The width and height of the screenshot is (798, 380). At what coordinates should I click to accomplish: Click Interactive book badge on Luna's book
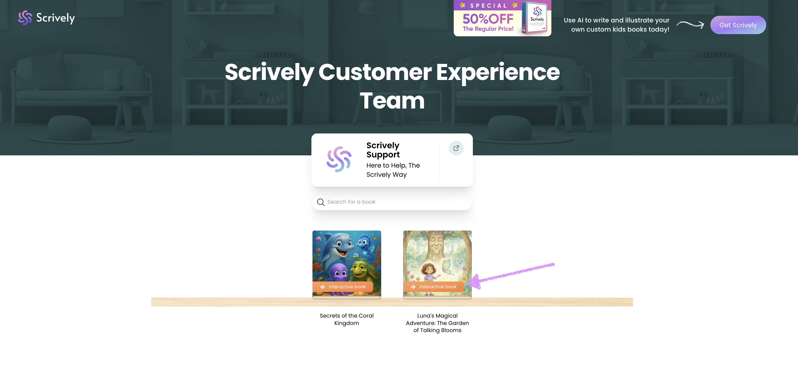pos(433,287)
